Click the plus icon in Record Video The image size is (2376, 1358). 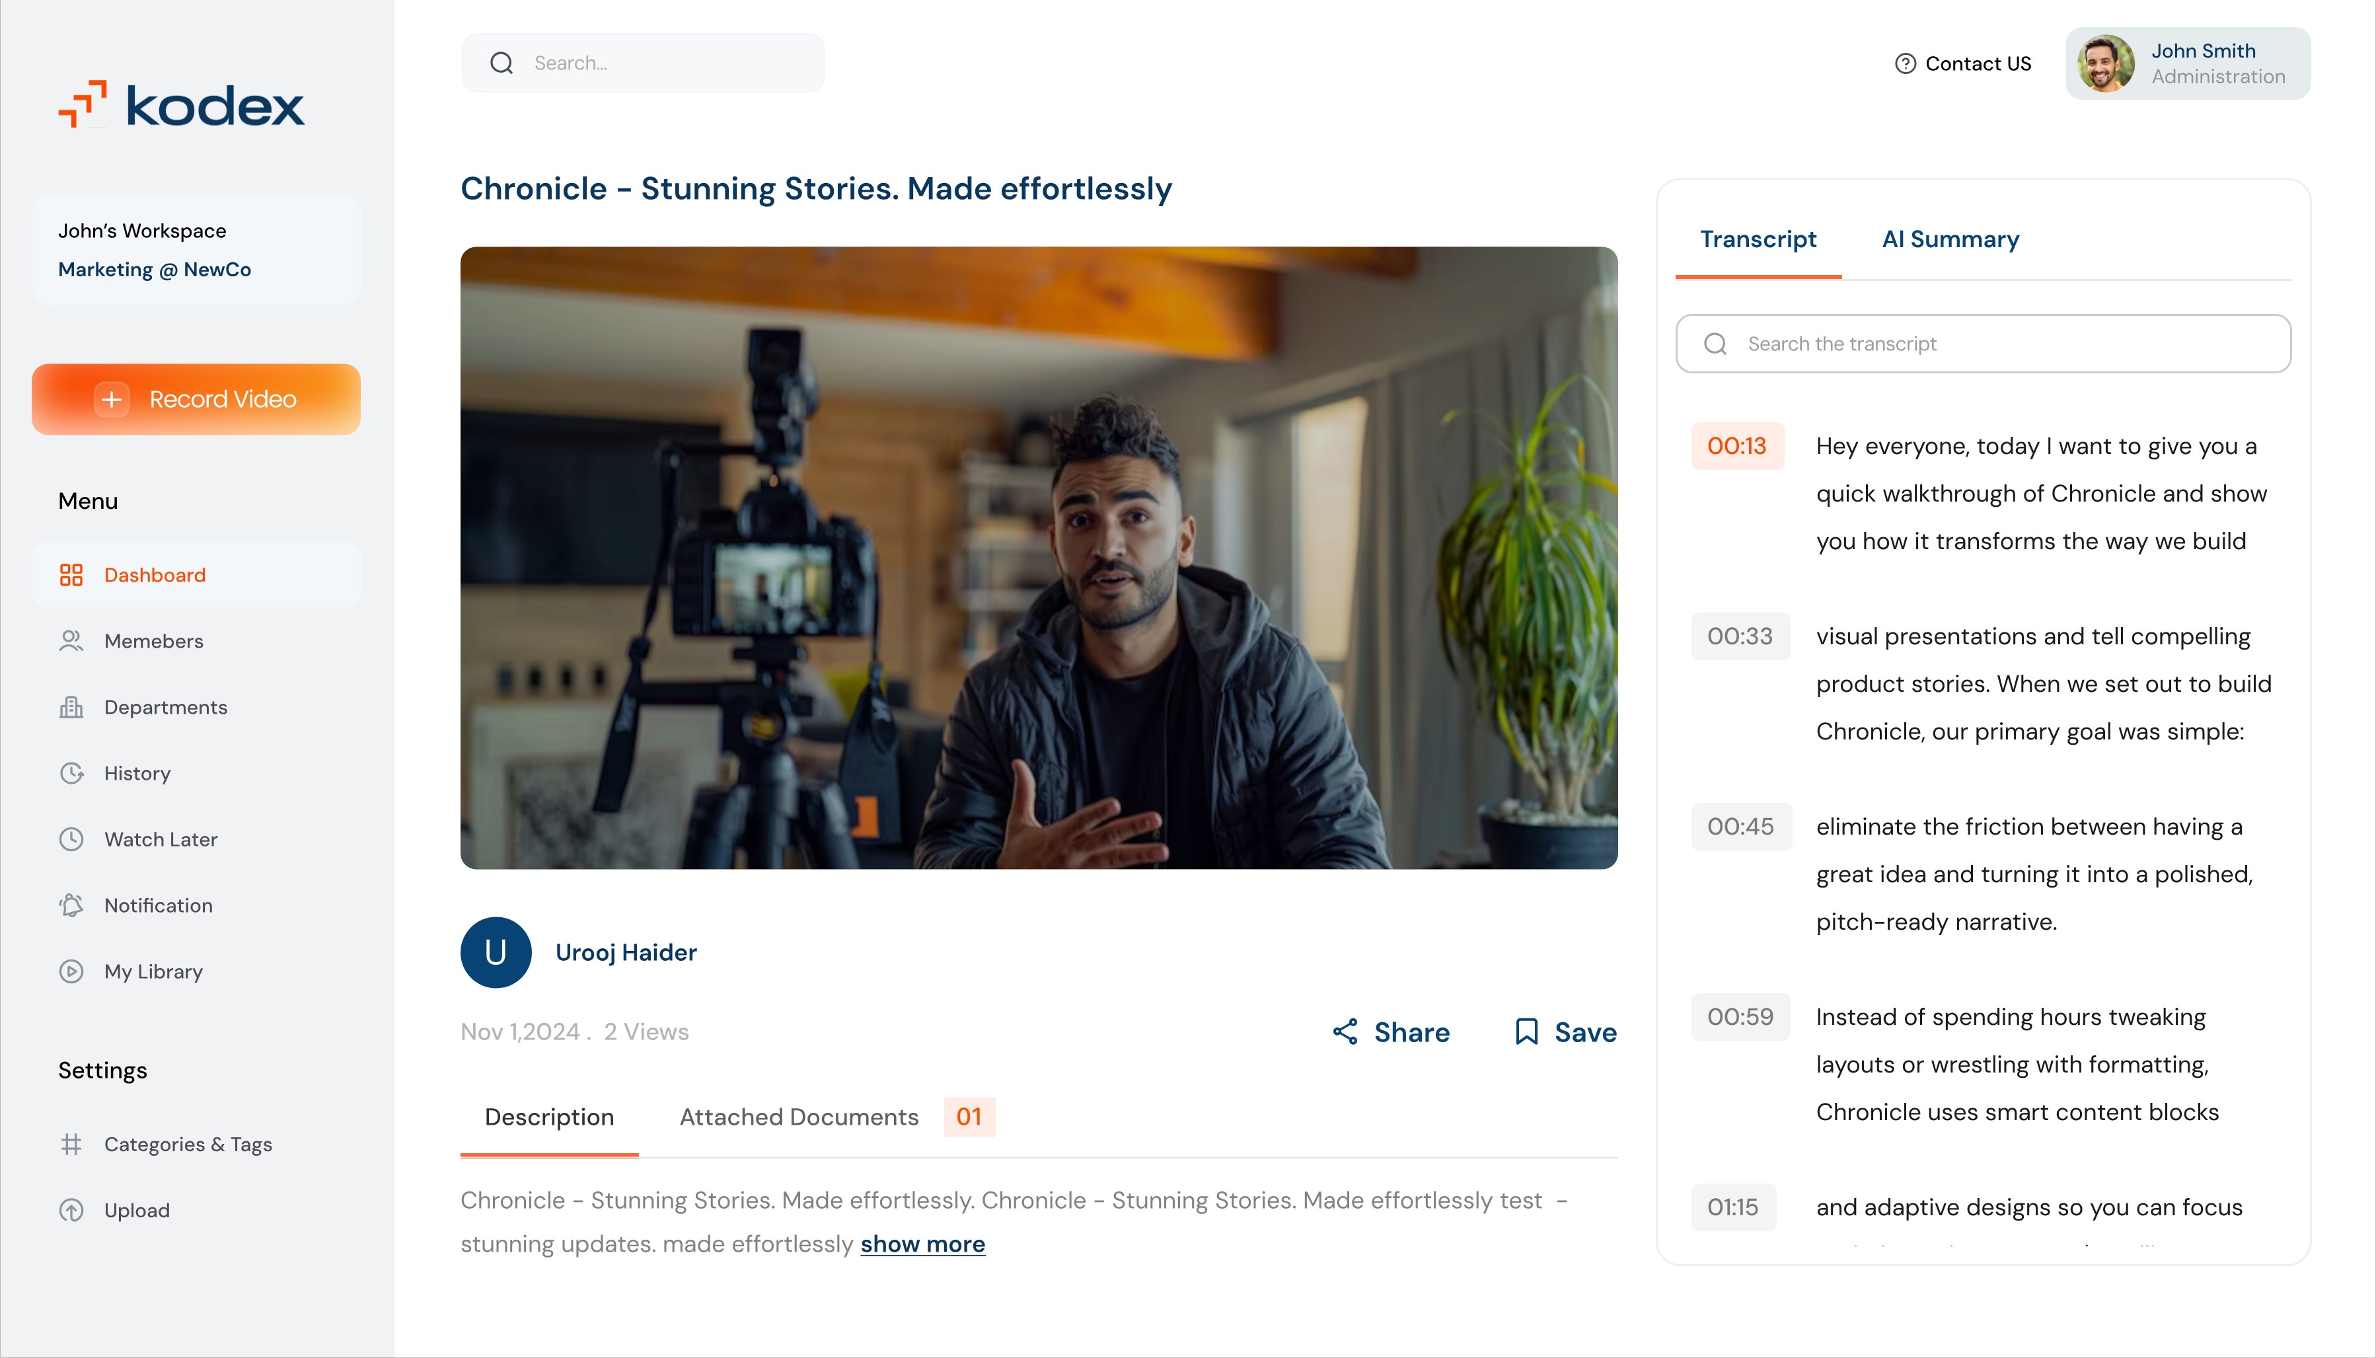[112, 399]
